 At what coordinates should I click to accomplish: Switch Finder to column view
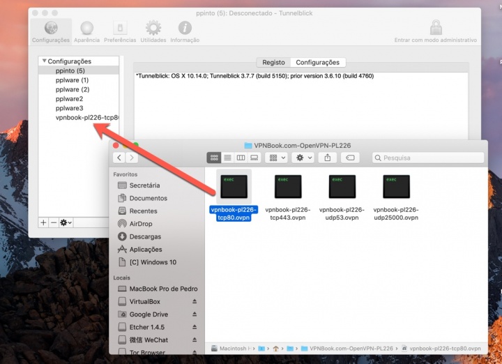[241, 158]
